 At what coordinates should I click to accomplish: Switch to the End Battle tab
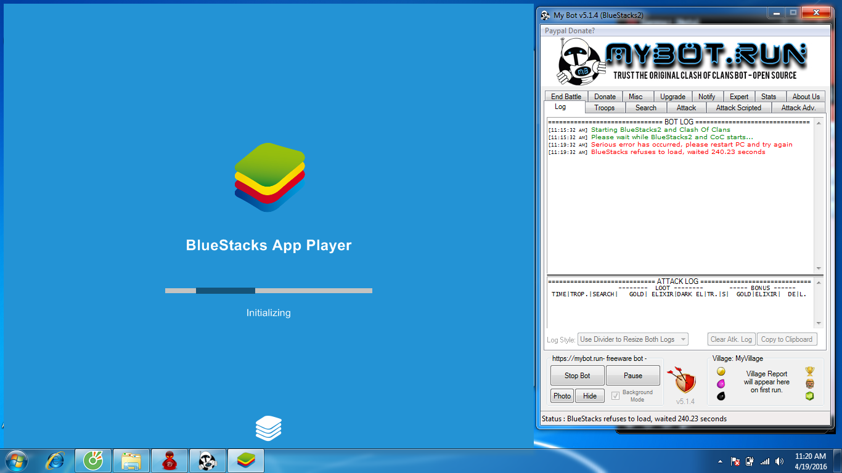[x=566, y=97]
